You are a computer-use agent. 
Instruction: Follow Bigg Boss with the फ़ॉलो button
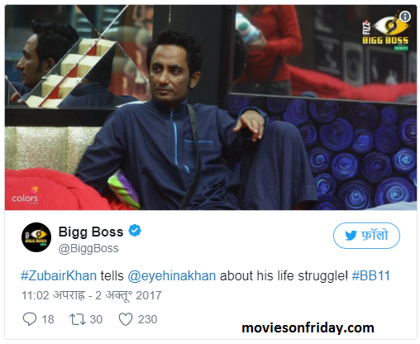click(366, 236)
